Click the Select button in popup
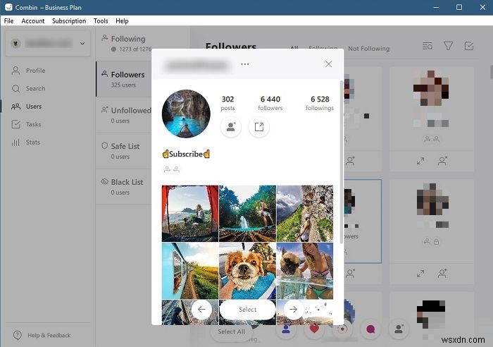The image size is (493, 347). tap(247, 310)
